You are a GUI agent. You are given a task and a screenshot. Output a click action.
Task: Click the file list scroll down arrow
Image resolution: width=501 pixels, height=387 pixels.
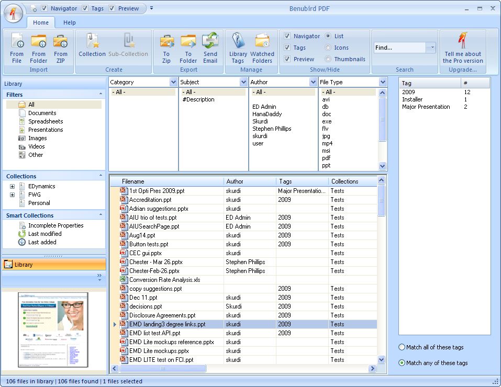click(x=381, y=359)
